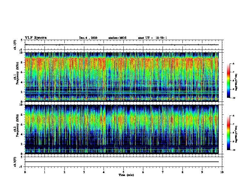Click the time axis tick label "3"
Viewport: 250px width, 193px height.
click(84, 172)
